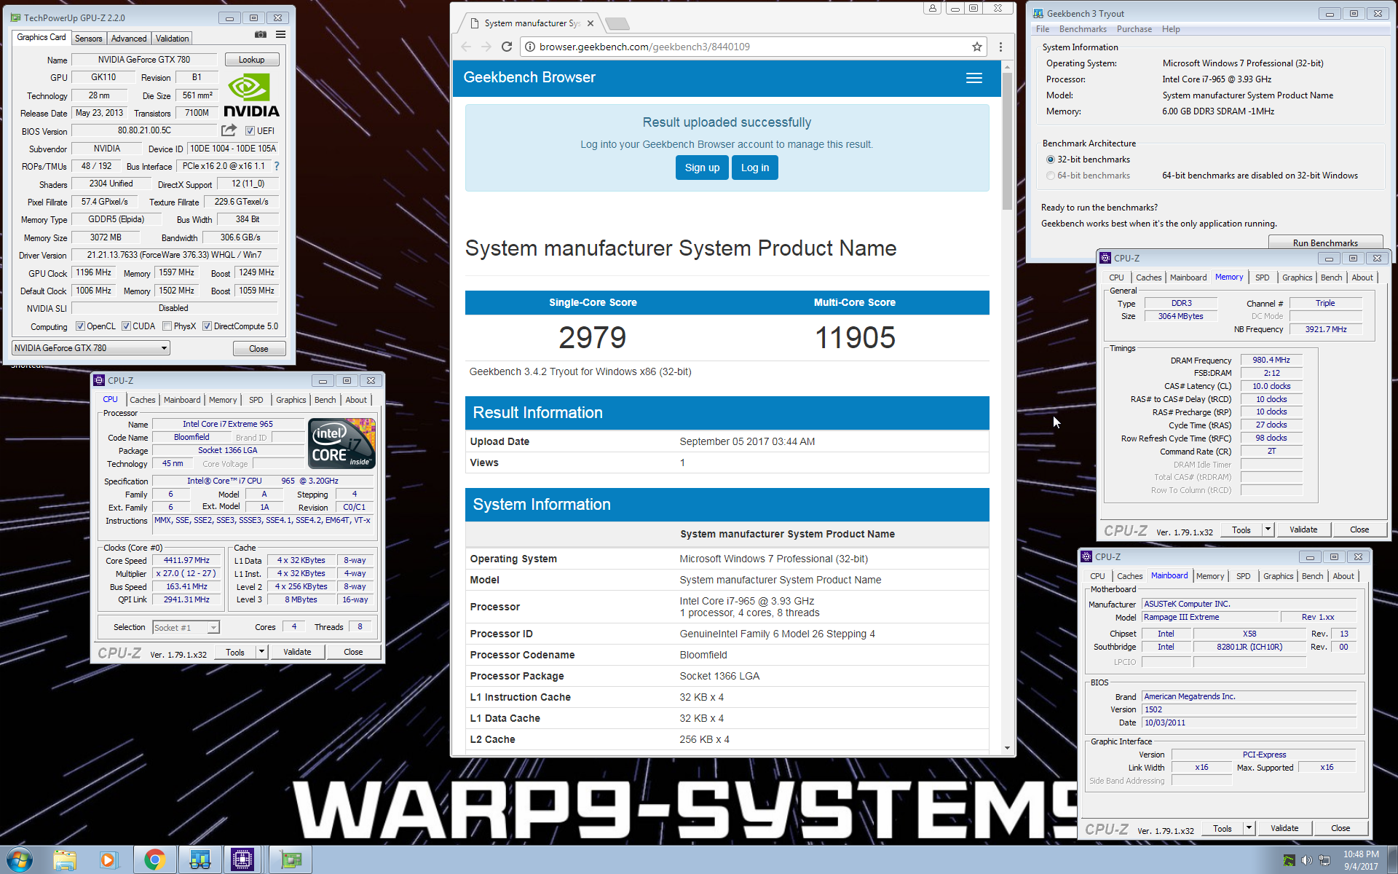
Task: Open the GPU-Z hamburger menu icon
Action: pos(280,35)
